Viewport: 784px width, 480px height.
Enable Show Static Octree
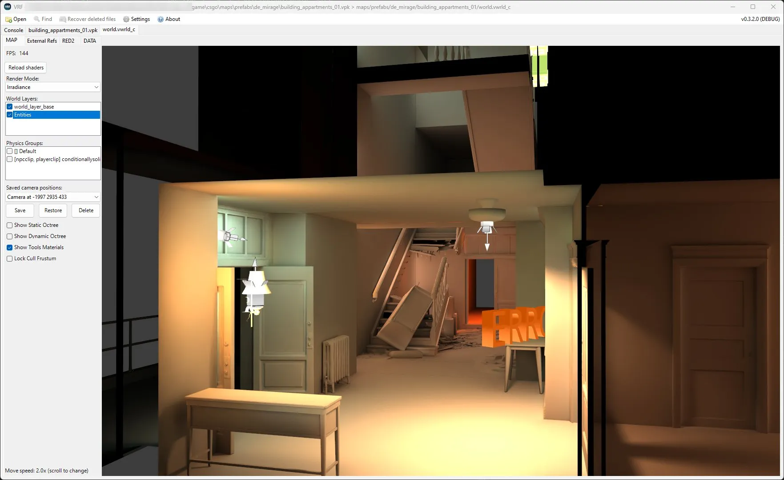pos(9,225)
